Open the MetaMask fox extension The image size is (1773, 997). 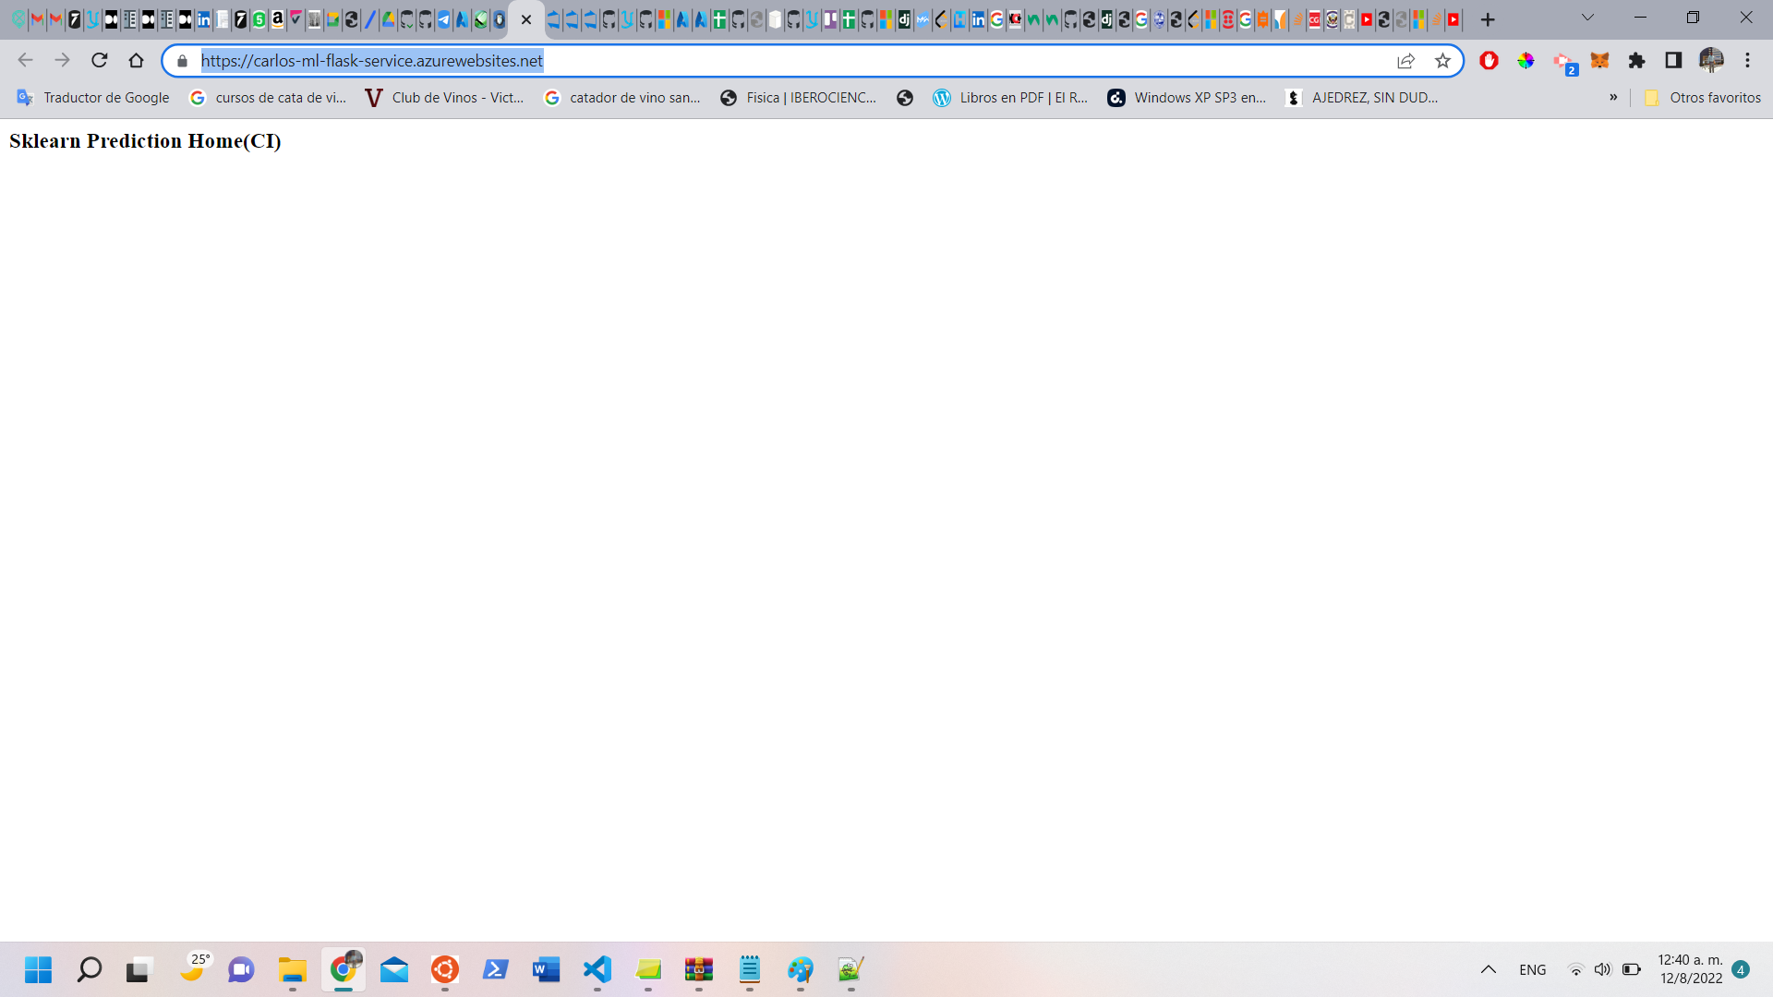[x=1599, y=61]
